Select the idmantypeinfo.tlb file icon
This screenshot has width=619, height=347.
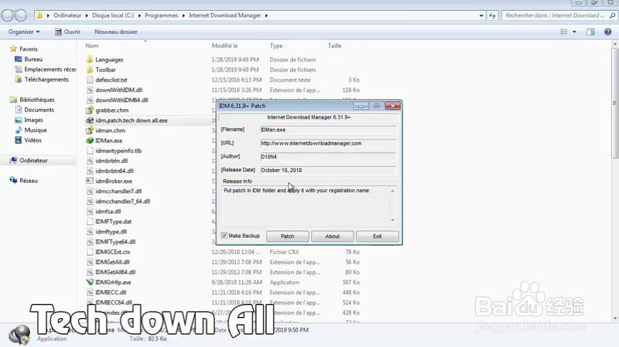pos(90,151)
